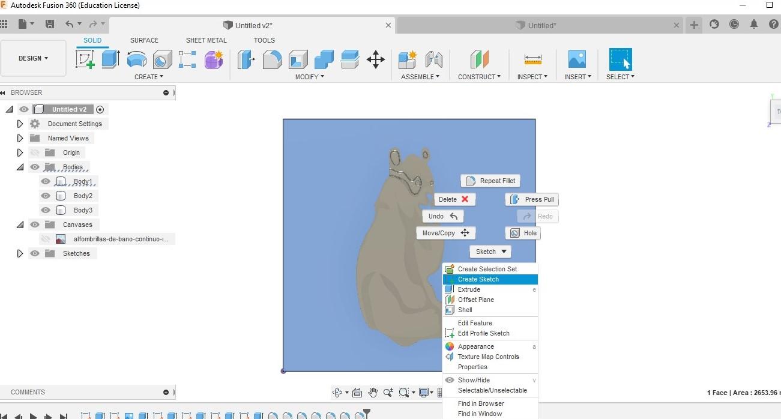Toggle the Untitled v2 activate radio button
The height and width of the screenshot is (419, 781).
pos(100,109)
